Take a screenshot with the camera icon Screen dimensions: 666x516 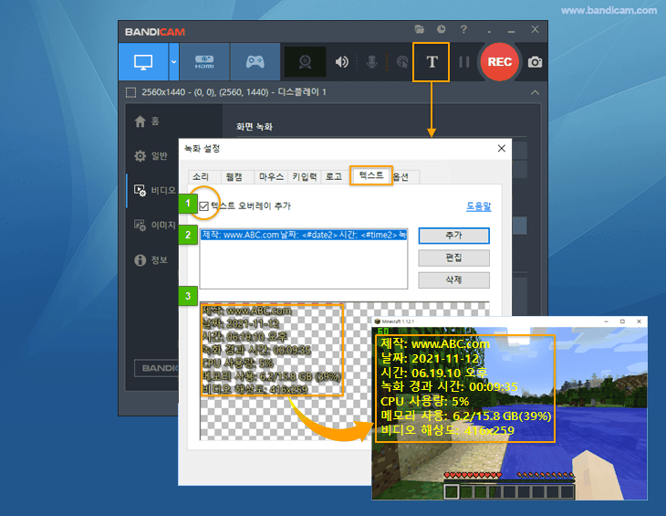[x=535, y=62]
